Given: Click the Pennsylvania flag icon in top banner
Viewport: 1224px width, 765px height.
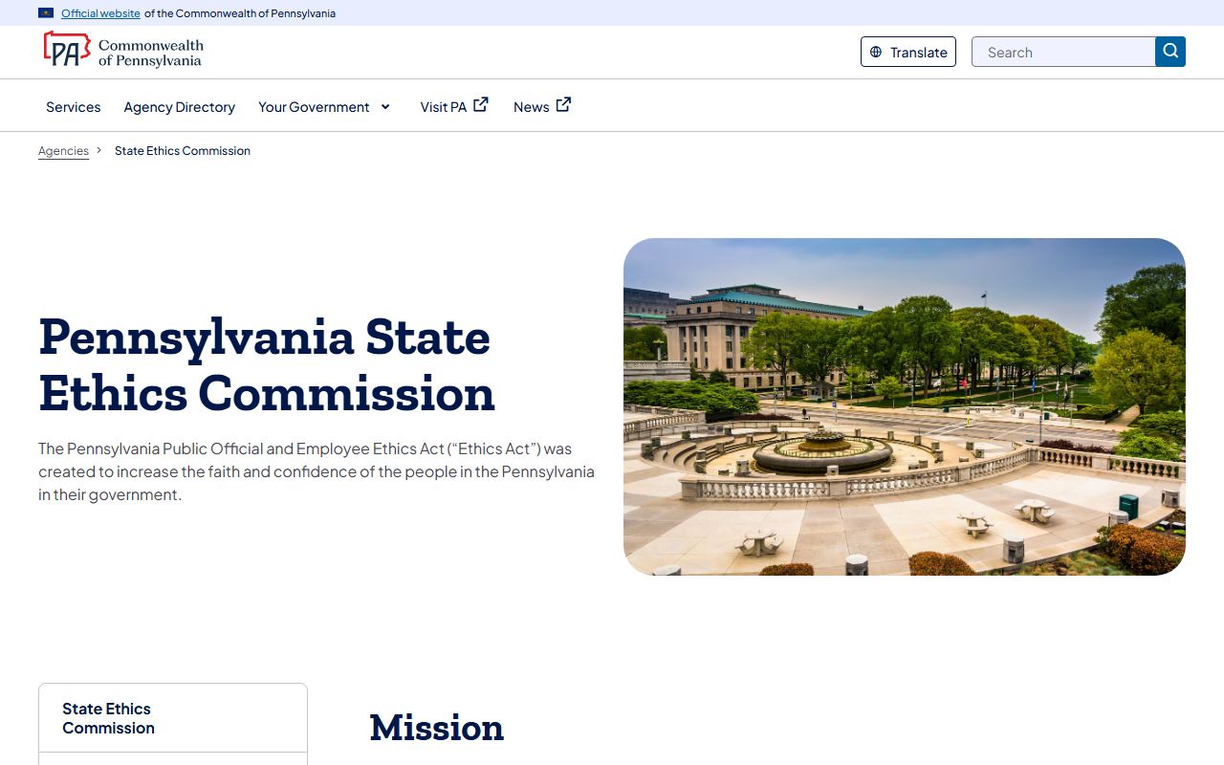Looking at the screenshot, I should [46, 13].
